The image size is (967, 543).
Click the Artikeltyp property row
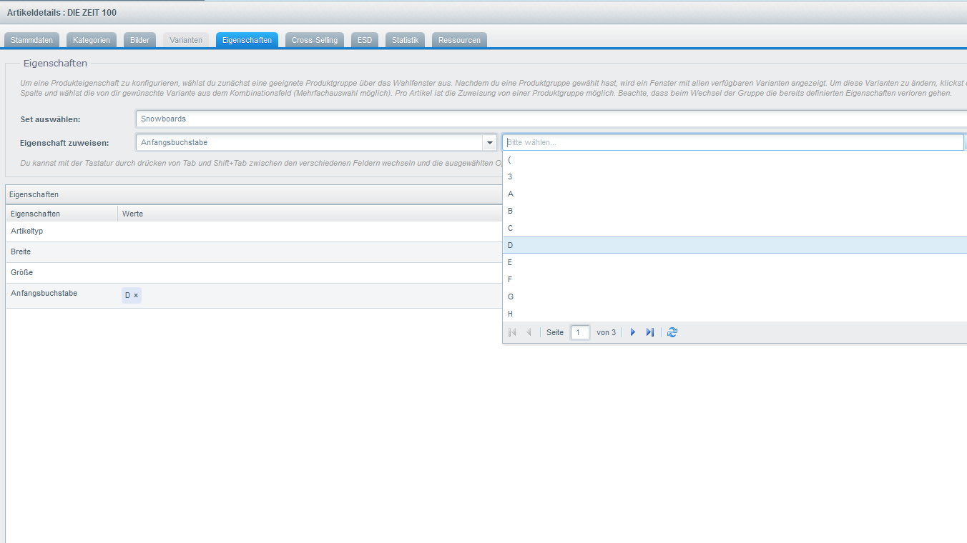click(x=254, y=231)
